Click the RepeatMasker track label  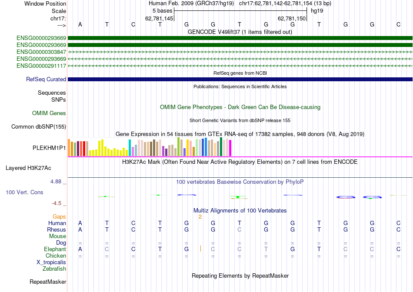[48, 282]
